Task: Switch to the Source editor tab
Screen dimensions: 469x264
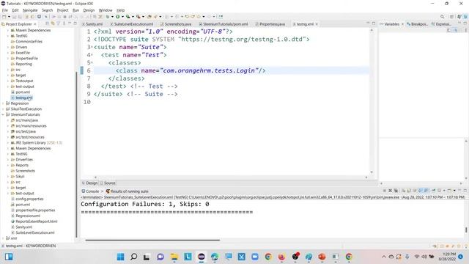Action: click(x=108, y=183)
